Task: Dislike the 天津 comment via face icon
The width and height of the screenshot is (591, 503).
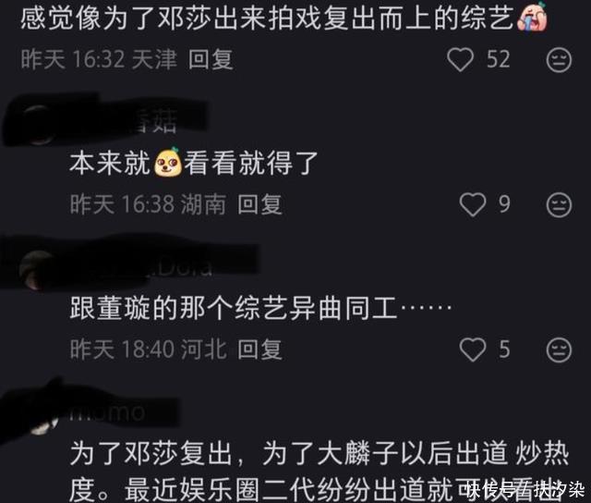Action: pos(559,60)
